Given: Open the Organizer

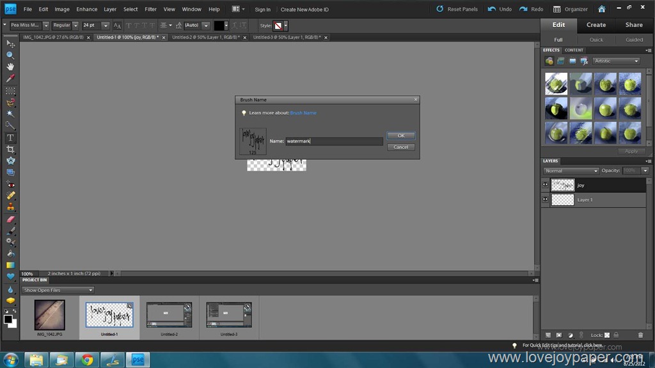Looking at the screenshot, I should point(570,9).
